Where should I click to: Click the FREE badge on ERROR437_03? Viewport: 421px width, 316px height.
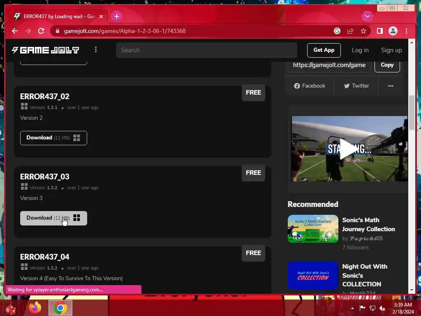click(x=253, y=173)
